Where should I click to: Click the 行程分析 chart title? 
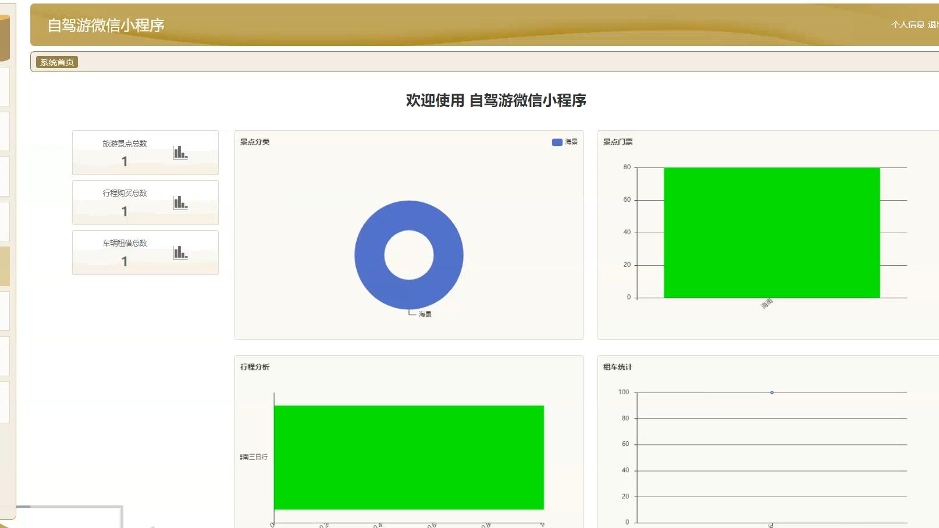click(x=255, y=367)
